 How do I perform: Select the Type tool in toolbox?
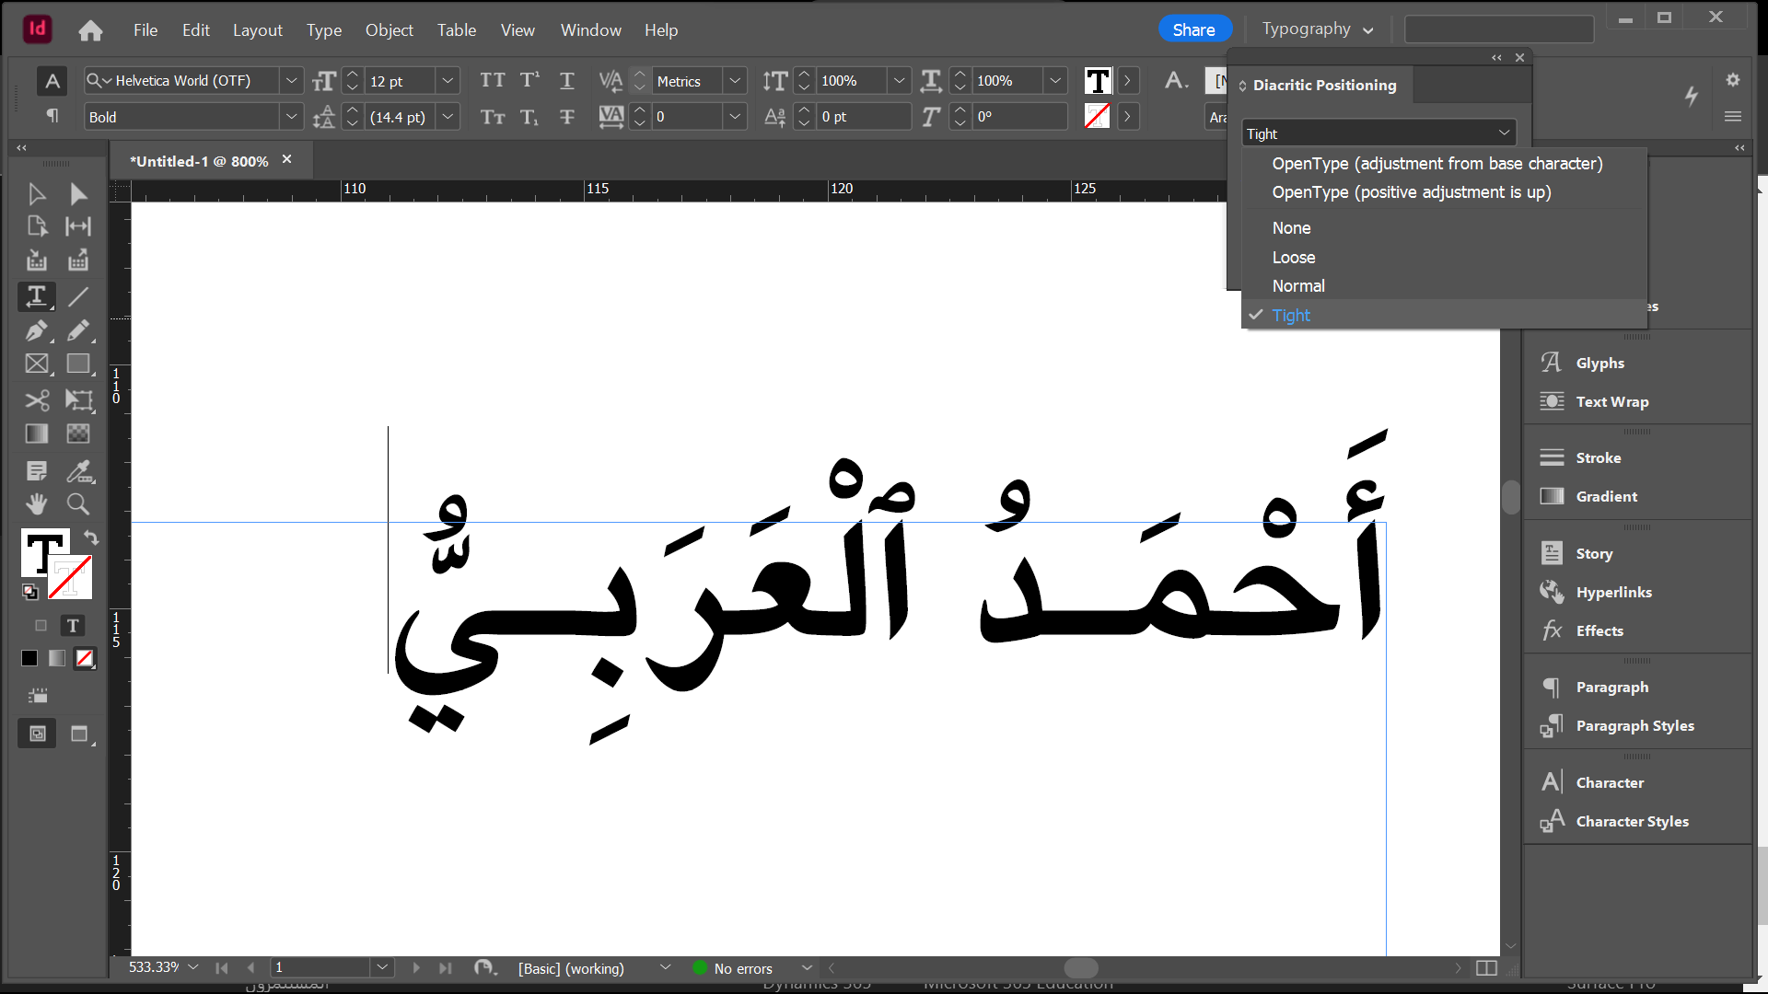pos(36,296)
